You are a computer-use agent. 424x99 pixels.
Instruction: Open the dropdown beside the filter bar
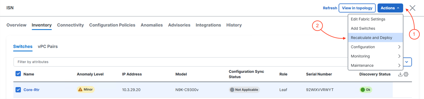coord(407,62)
